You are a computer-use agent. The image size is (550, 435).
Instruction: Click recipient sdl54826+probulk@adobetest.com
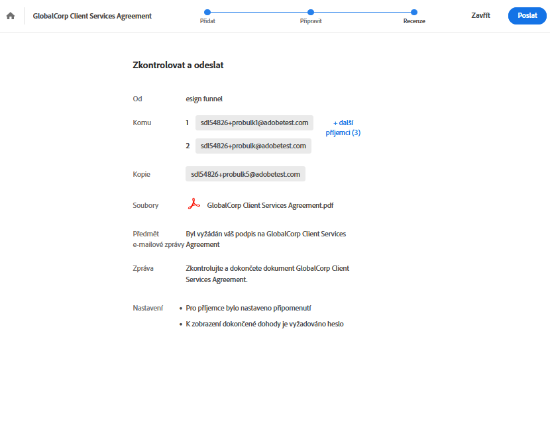click(253, 146)
